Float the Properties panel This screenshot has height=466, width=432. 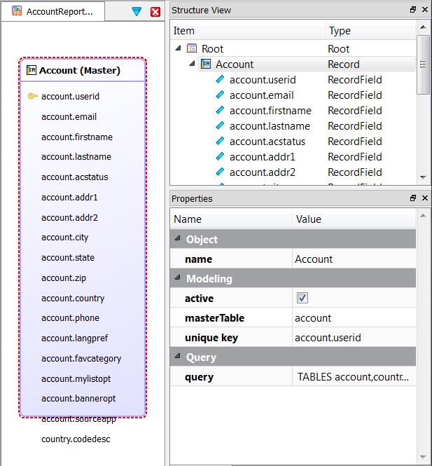coord(413,198)
